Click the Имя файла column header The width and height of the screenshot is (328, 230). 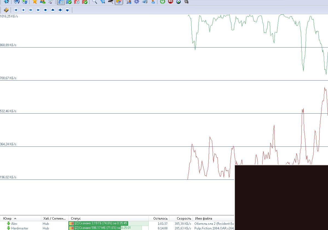coord(203,219)
